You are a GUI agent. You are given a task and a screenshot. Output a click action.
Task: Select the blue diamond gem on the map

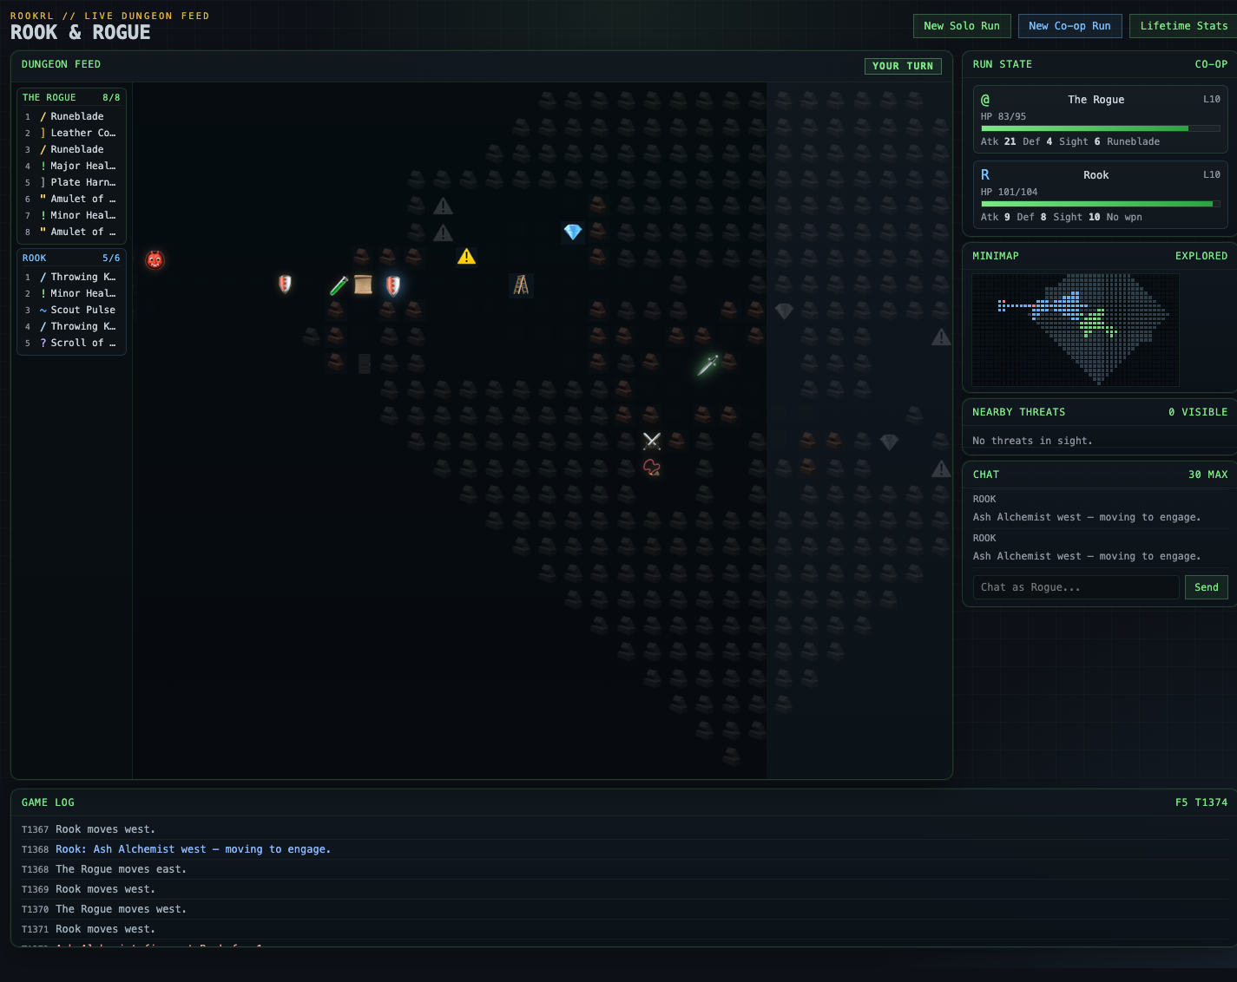click(573, 232)
